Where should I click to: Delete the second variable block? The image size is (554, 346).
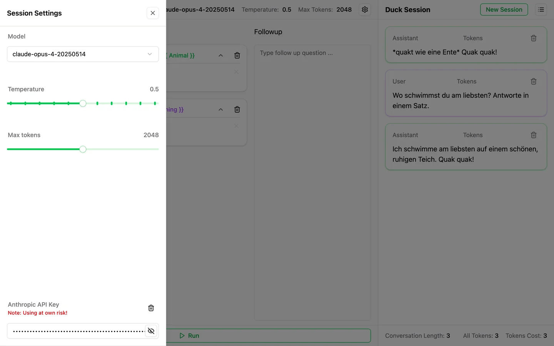click(237, 110)
